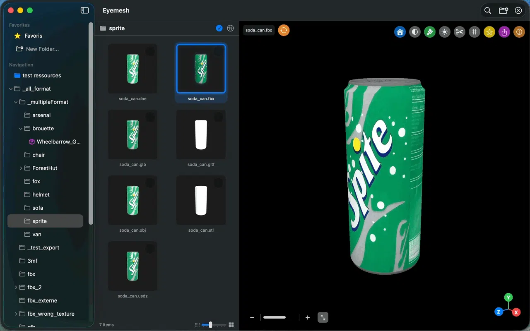Adjust lighting with the sun icon
Image resolution: width=530 pixels, height=331 pixels.
click(x=445, y=32)
